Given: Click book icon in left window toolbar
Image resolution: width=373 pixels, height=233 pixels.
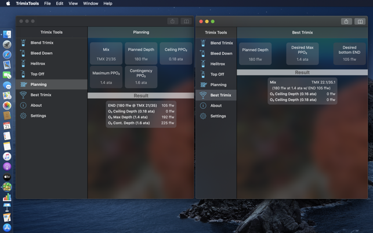Looking at the screenshot, I should [186, 21].
